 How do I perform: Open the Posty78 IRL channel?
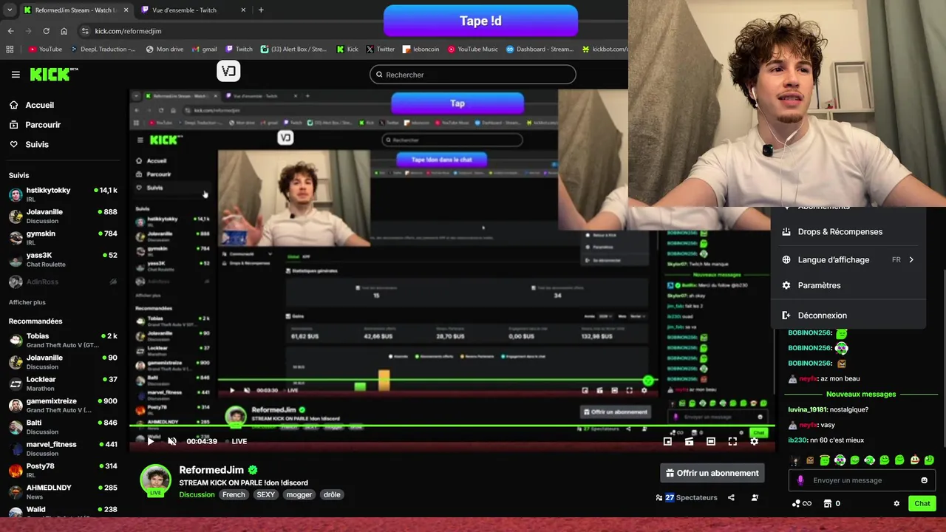pyautogui.click(x=63, y=470)
